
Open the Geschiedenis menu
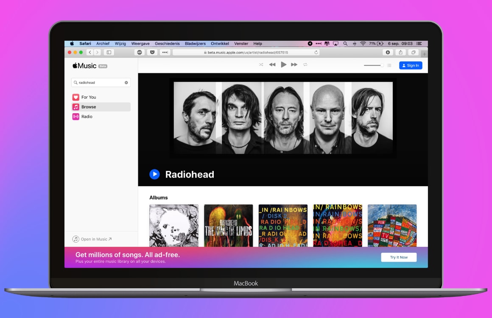coord(167,44)
